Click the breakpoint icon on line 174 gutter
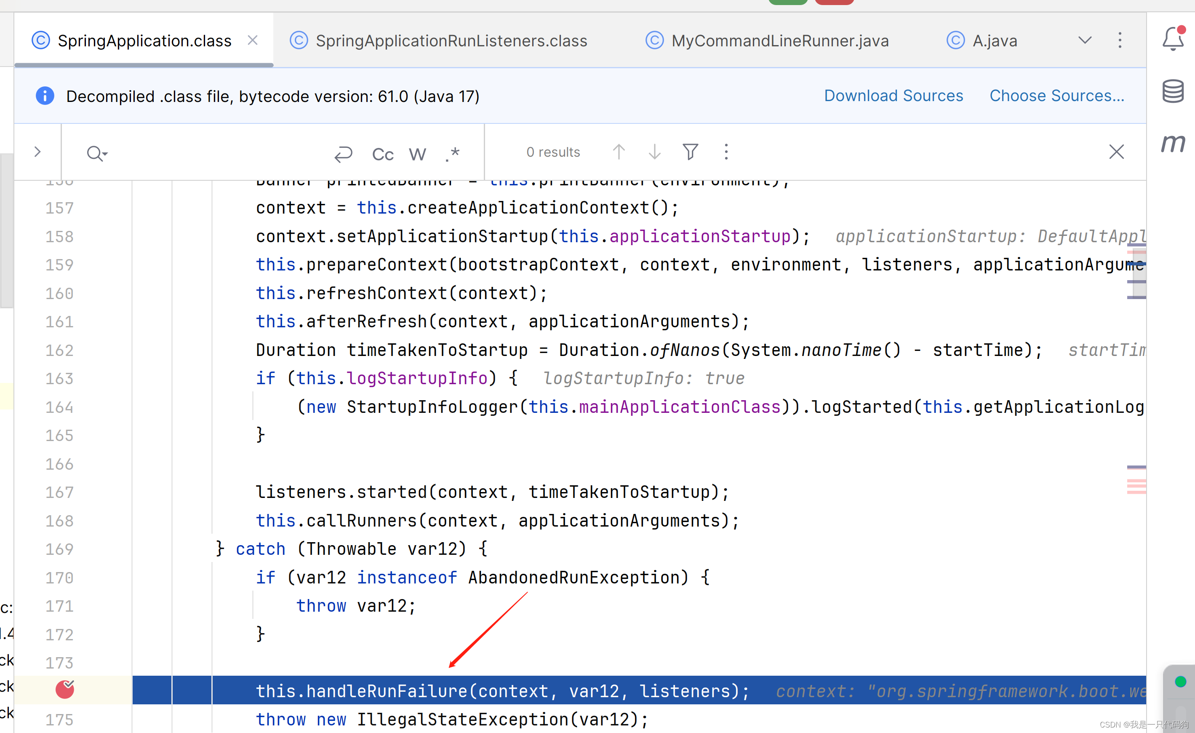The height and width of the screenshot is (733, 1195). tap(65, 690)
